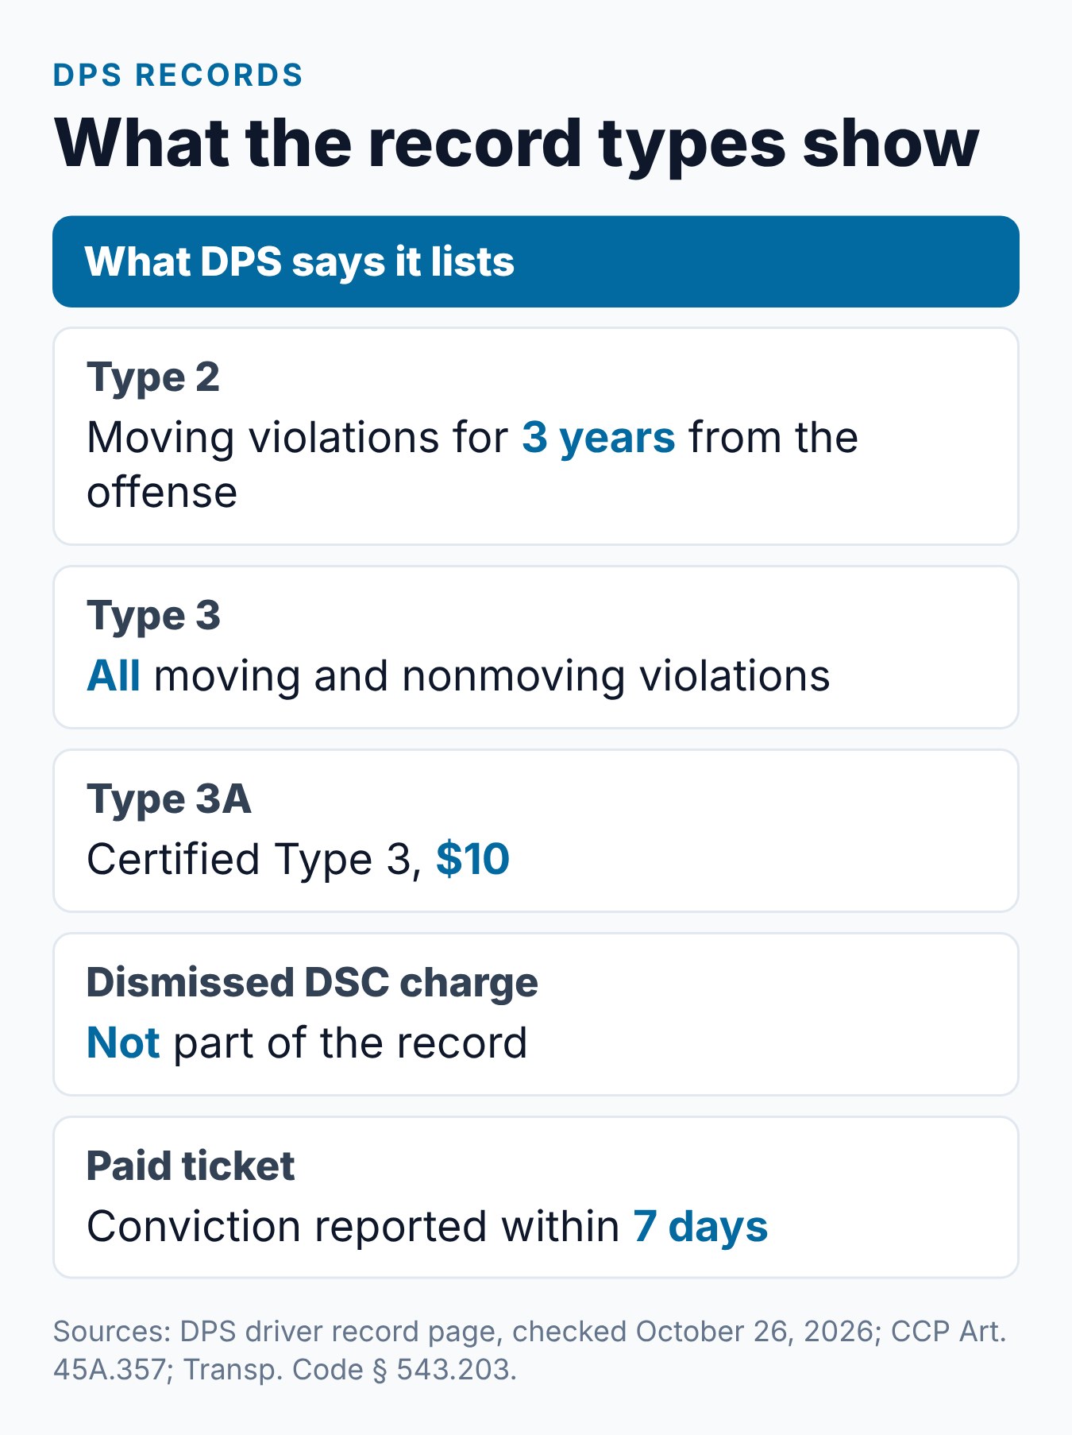The width and height of the screenshot is (1072, 1435).
Task: Click the "What DPS says it lists" banner
Action: tap(536, 261)
